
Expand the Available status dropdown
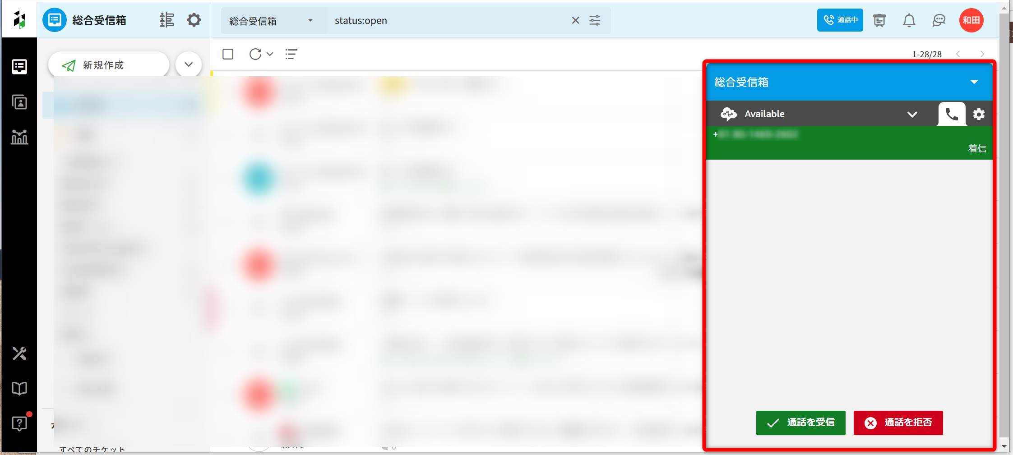[912, 114]
